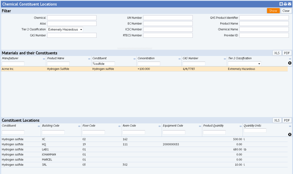Export Materials and their Constituents to XLS
This screenshot has height=174, width=293.
pyautogui.click(x=277, y=53)
